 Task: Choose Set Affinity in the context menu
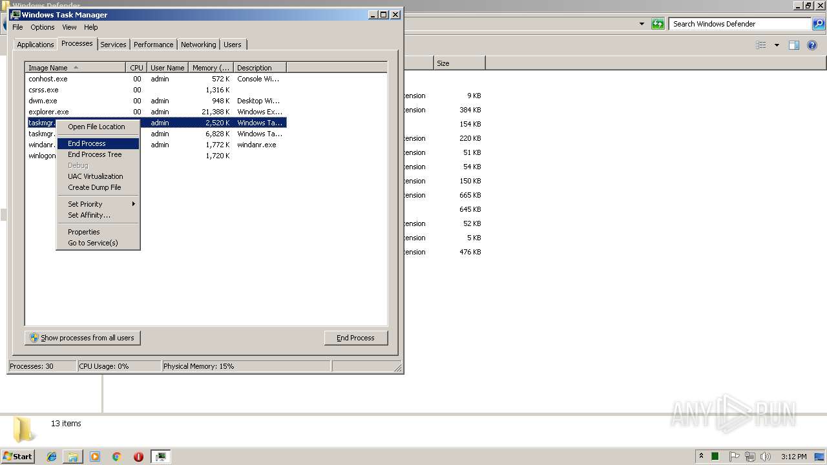coord(98,215)
